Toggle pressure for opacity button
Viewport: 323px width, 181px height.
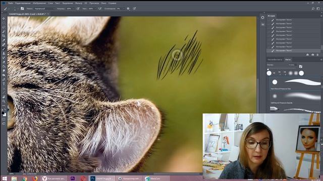(x=78, y=9)
